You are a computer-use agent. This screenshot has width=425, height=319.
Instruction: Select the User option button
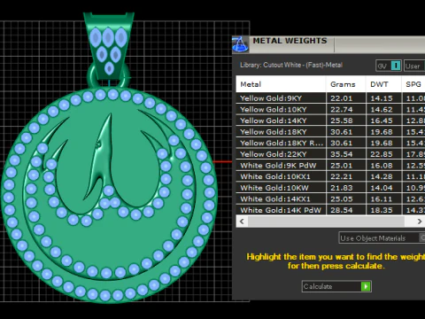414,66
